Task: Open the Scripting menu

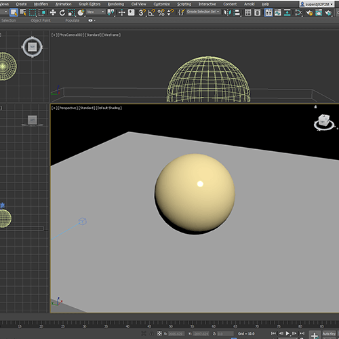Action: (x=184, y=4)
